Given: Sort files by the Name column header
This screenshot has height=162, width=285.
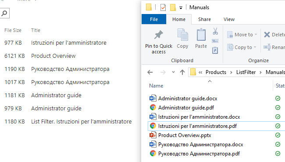Looking at the screenshot, I should [156, 86].
